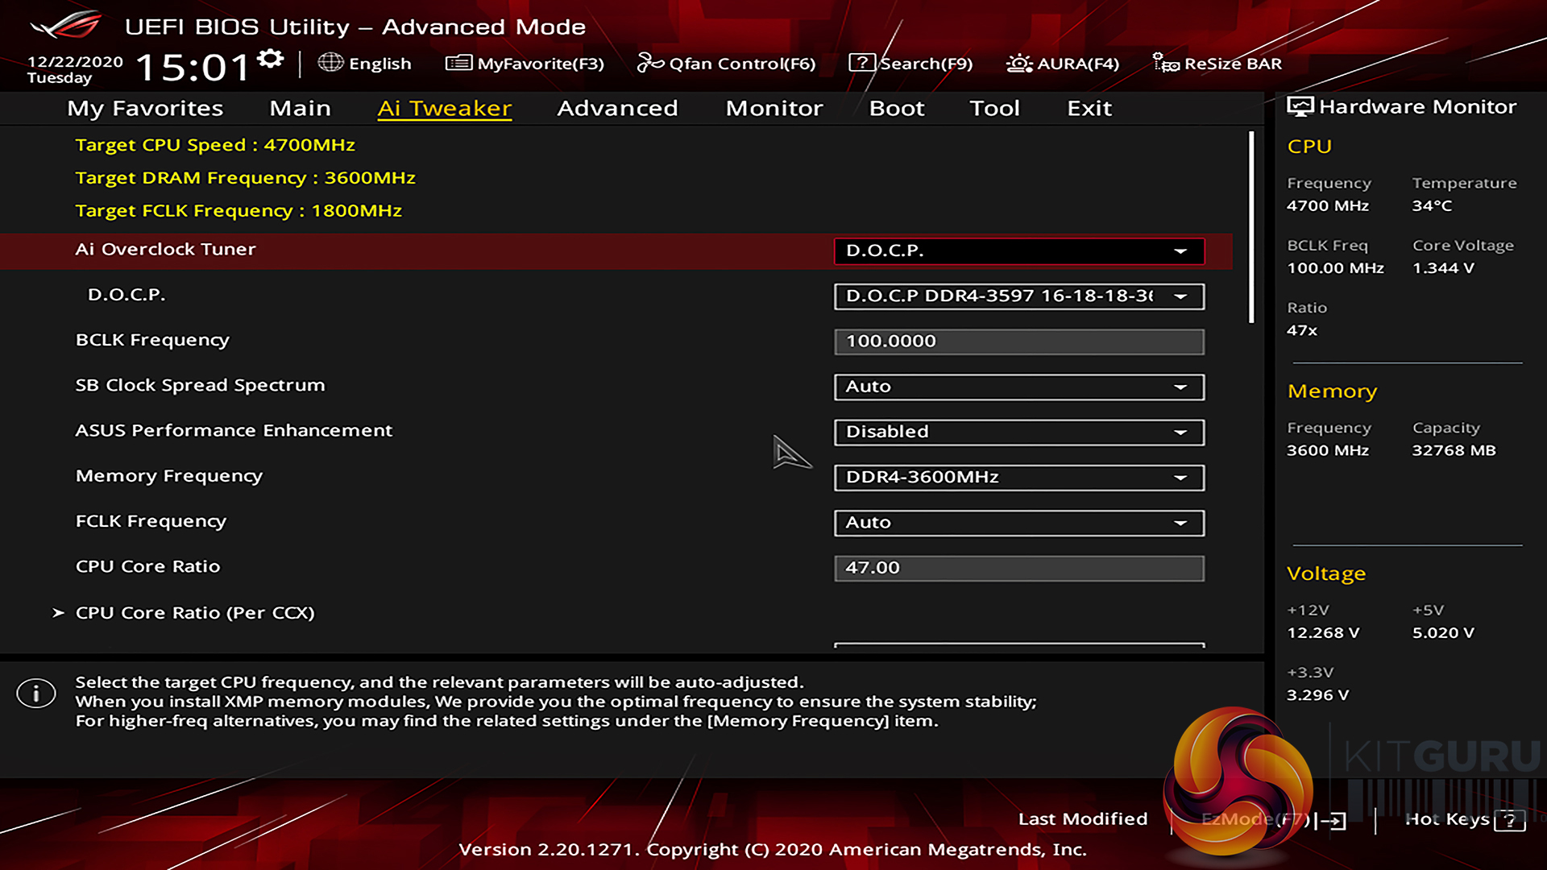Click the globe language icon

[x=330, y=63]
